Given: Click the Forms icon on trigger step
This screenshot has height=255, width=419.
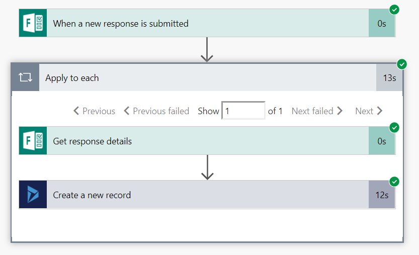Looking at the screenshot, I should click(x=33, y=23).
